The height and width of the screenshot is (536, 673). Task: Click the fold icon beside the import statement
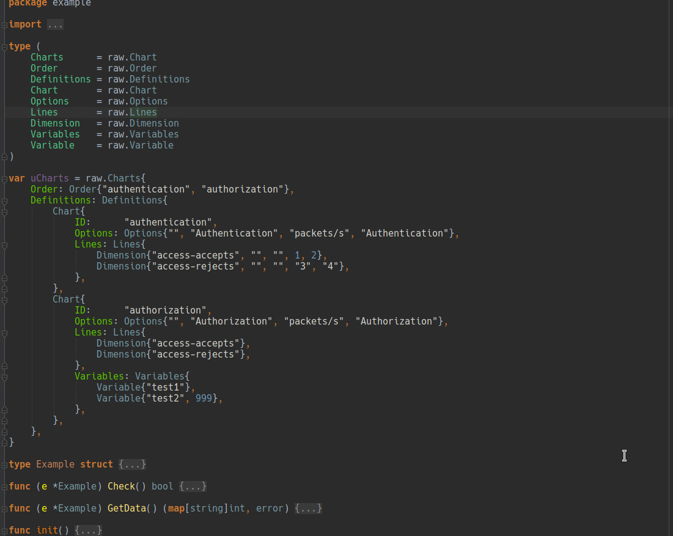tap(4, 24)
